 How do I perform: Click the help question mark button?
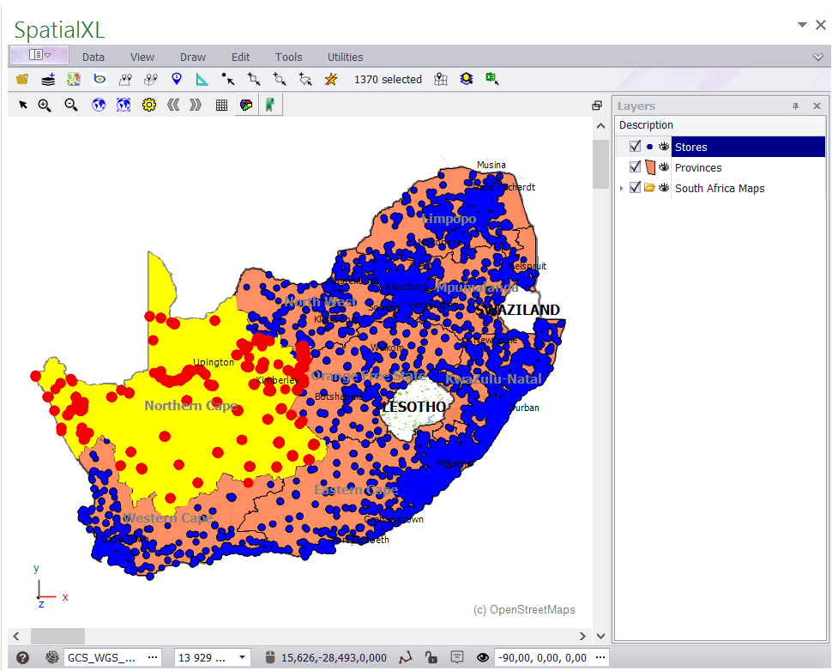[22, 657]
